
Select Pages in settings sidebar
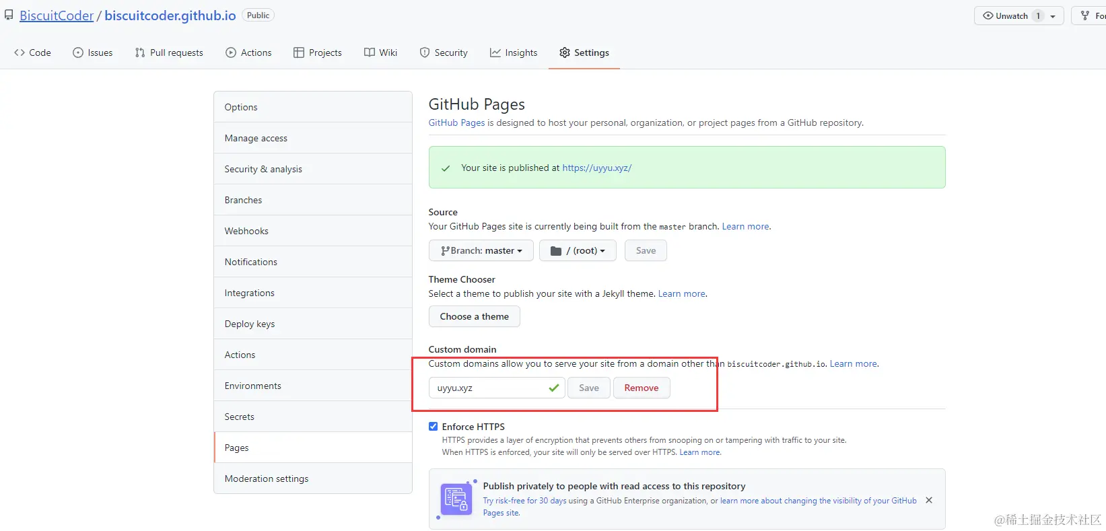pos(313,448)
